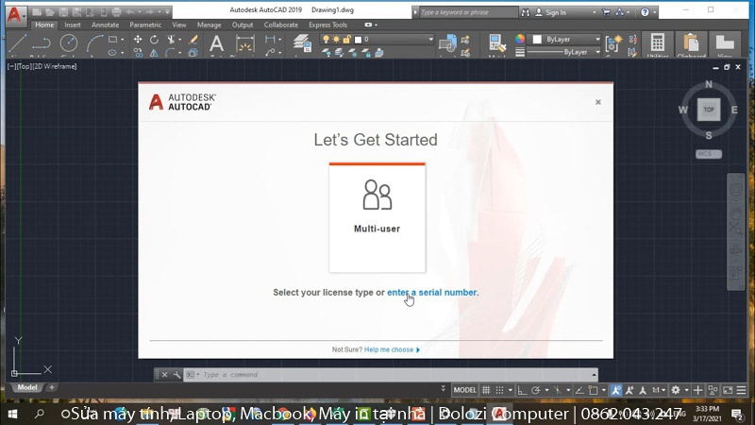
Task: Select the Polyline tool
Action: click(42, 43)
